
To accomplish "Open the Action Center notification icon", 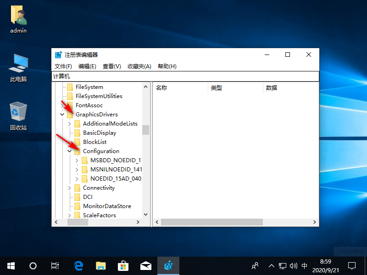I will pos(351,265).
